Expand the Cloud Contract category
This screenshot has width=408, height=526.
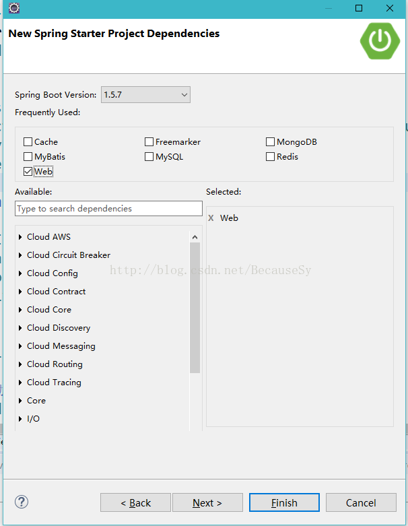(20, 292)
